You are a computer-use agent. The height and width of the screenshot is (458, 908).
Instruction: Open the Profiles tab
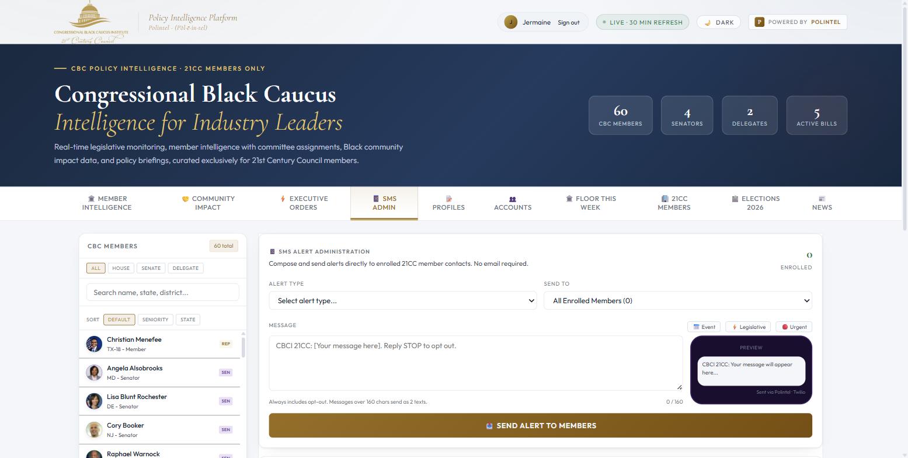pos(448,203)
